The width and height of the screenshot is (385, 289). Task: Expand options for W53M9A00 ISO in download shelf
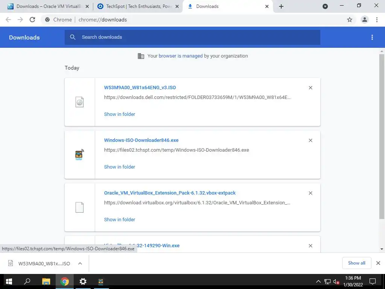click(80, 263)
